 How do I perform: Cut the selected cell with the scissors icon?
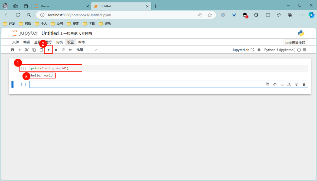27,50
